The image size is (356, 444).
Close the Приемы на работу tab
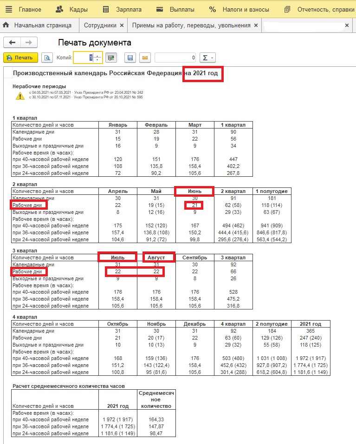coord(256,25)
